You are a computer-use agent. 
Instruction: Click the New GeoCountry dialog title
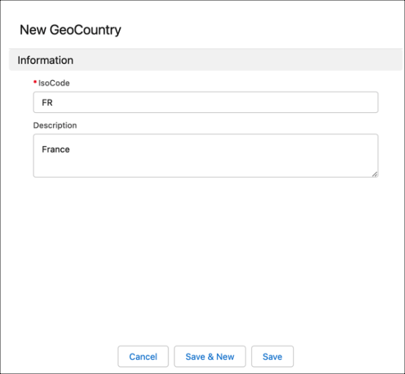71,29
